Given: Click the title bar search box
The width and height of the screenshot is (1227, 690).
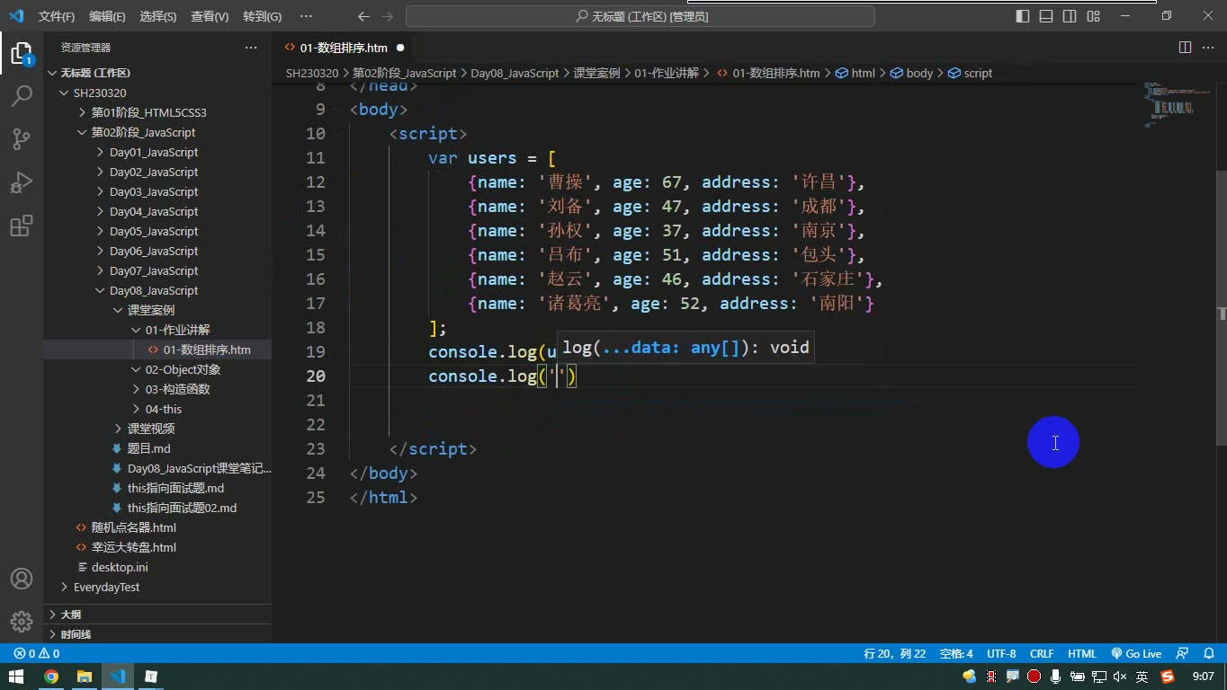Looking at the screenshot, I should [x=640, y=16].
